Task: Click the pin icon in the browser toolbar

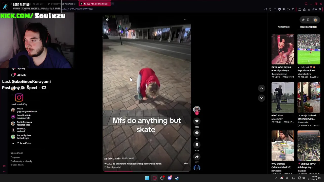Action: pos(270,9)
